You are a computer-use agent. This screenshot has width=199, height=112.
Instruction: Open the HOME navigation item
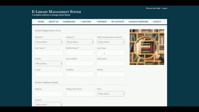click(x=41, y=22)
